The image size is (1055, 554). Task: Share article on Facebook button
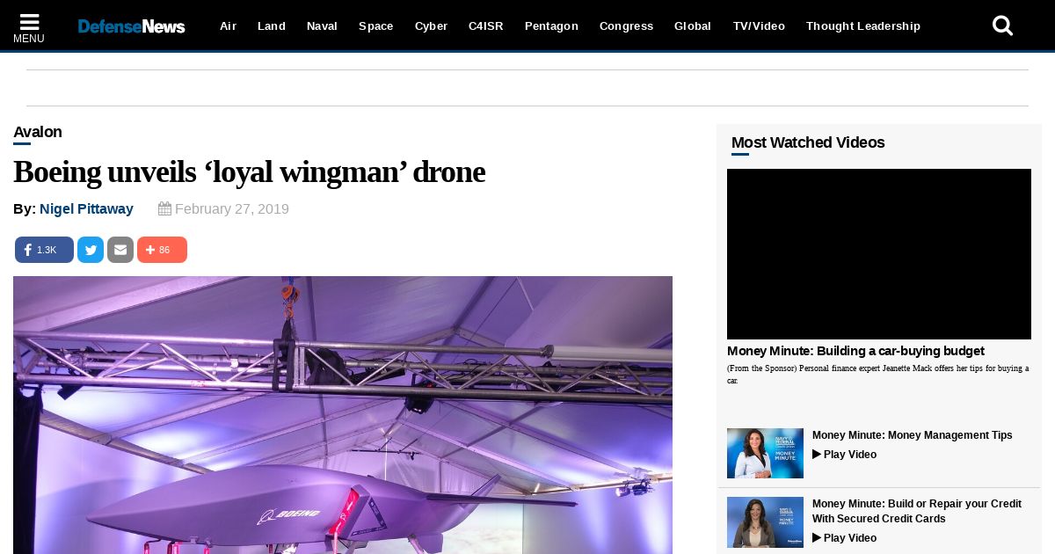pos(44,250)
